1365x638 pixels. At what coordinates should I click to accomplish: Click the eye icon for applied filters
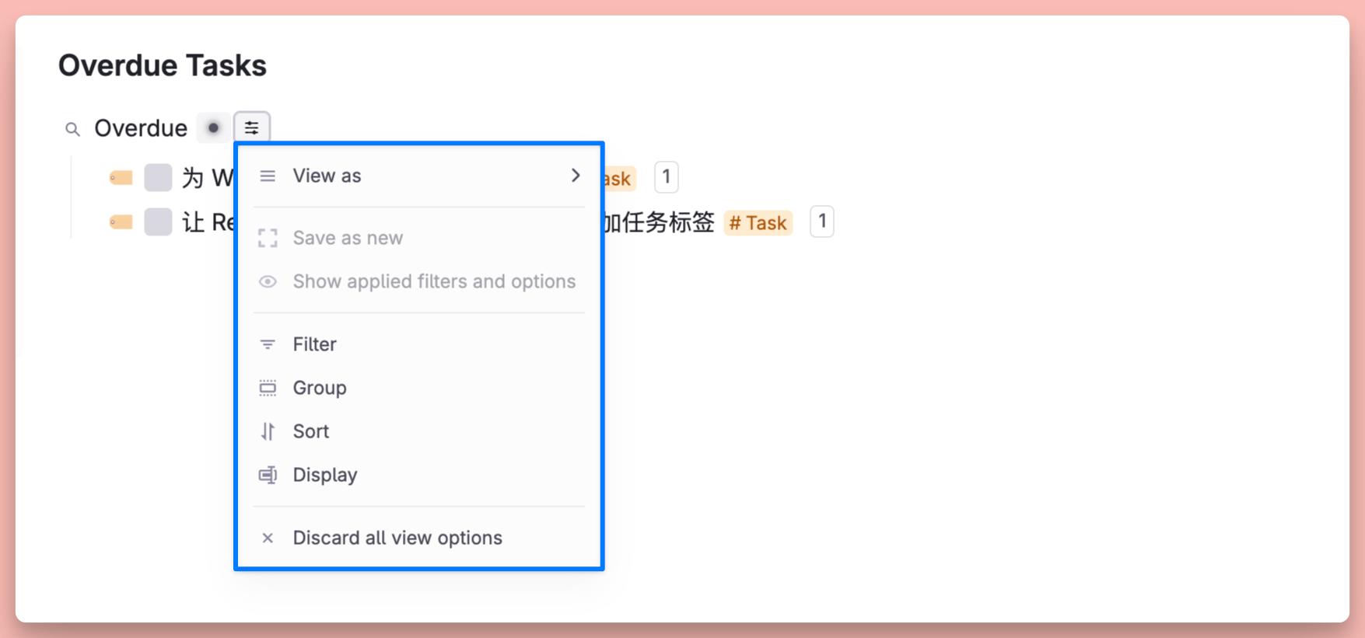click(268, 281)
